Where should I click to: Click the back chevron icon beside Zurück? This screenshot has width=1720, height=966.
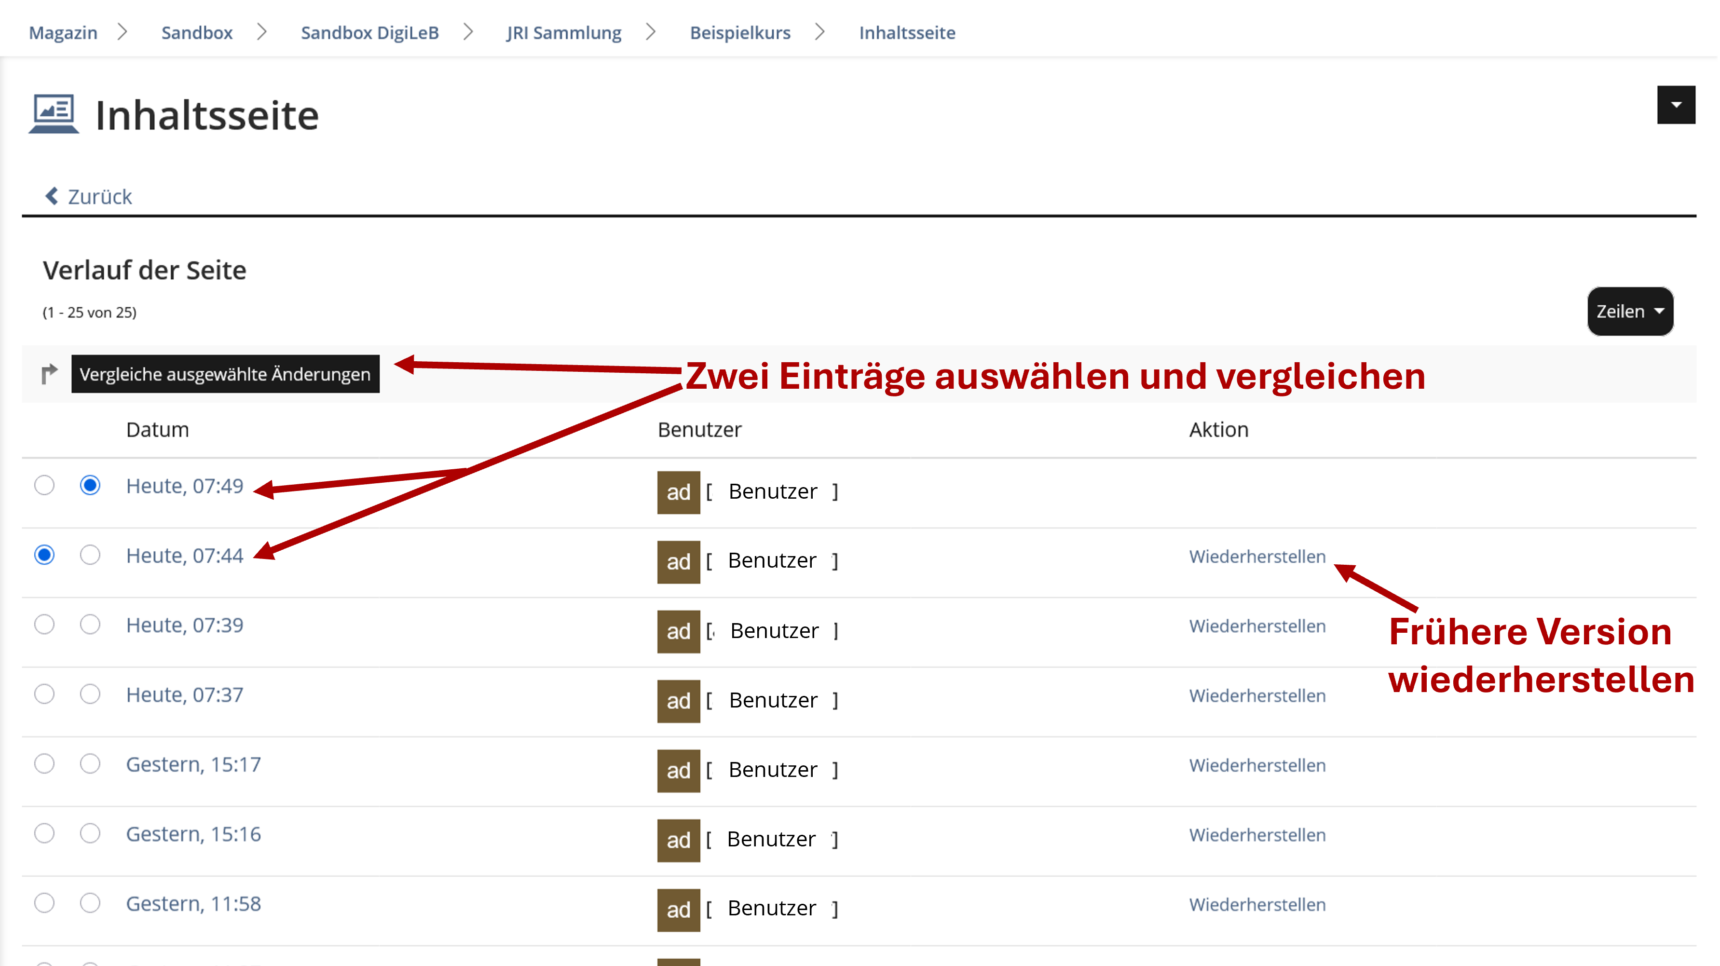tap(52, 196)
